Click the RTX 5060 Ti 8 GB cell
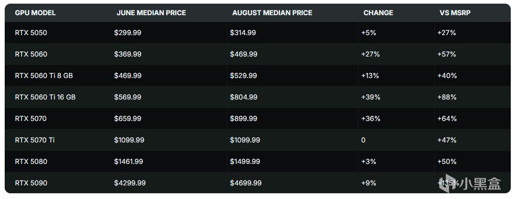Image resolution: width=516 pixels, height=199 pixels. point(44,75)
